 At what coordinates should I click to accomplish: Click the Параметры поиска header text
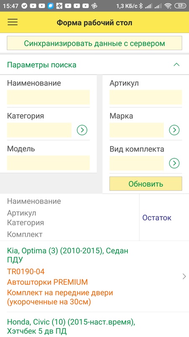(x=42, y=65)
